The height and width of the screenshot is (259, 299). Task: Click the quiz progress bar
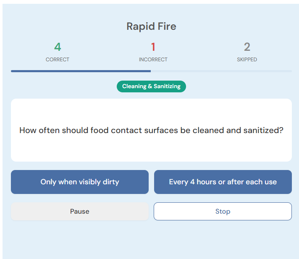tap(151, 71)
